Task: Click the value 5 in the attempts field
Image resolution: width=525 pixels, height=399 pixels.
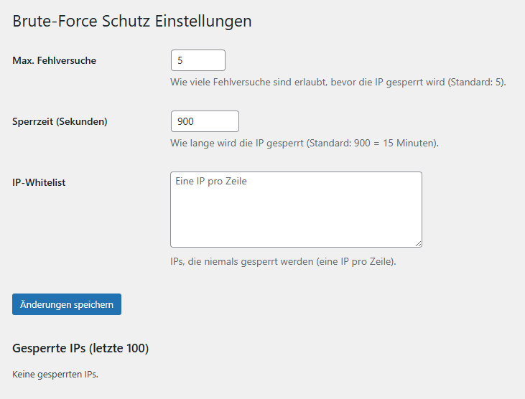Action: coord(180,60)
